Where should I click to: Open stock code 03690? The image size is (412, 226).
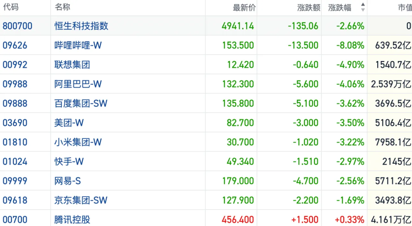pyautogui.click(x=15, y=123)
